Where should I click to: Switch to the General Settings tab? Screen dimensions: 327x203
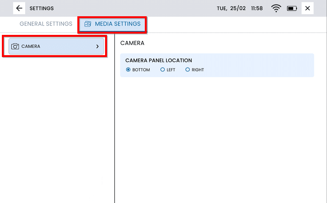point(46,24)
